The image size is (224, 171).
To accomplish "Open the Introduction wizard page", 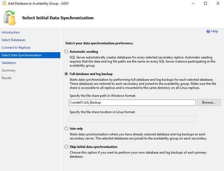I will [x=11, y=32].
